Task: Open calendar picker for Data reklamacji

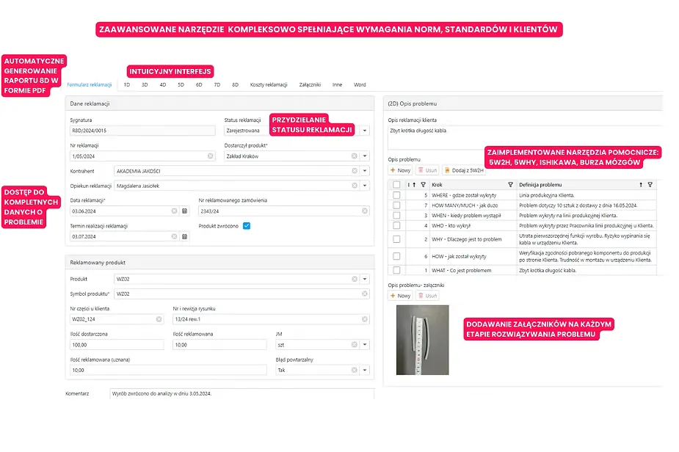Action: coord(184,211)
